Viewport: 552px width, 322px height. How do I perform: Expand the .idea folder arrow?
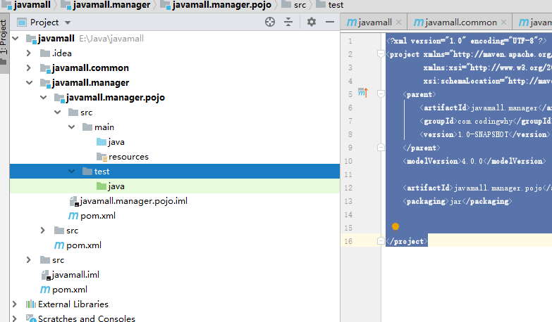click(29, 53)
